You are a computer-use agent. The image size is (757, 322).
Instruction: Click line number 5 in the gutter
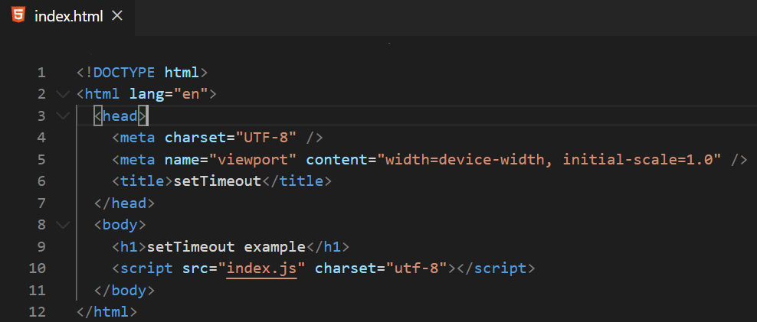[41, 160]
